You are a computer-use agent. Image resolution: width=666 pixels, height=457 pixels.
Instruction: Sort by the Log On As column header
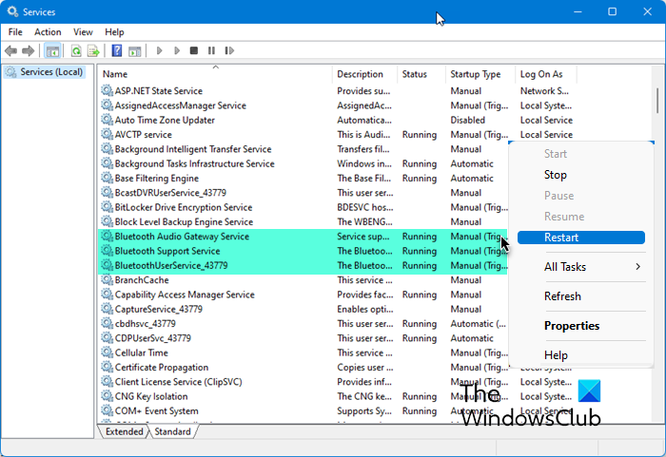pyautogui.click(x=546, y=74)
